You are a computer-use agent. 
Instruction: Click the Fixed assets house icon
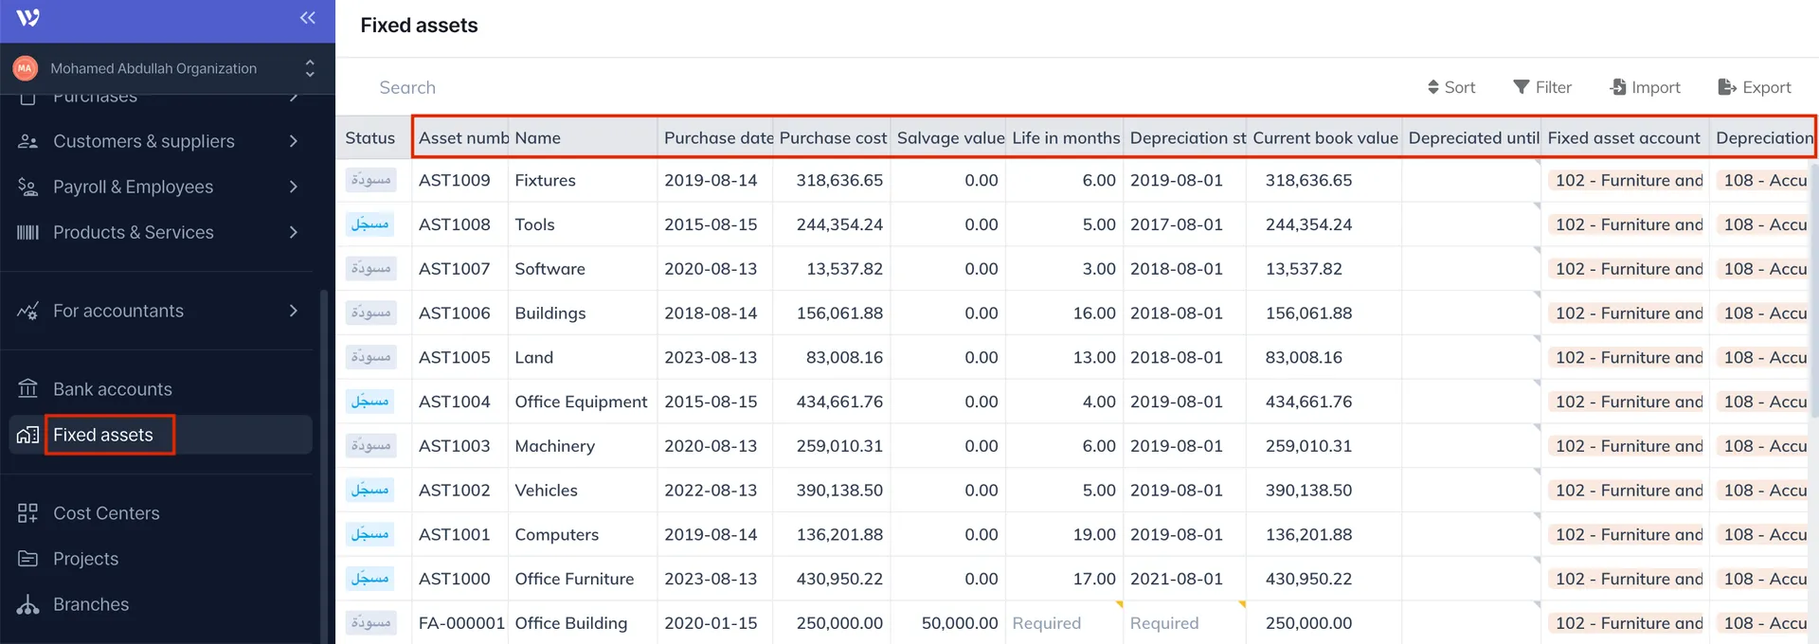28,435
